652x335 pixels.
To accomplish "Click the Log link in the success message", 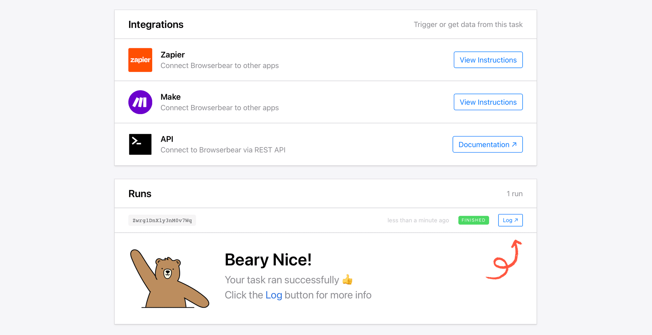I will point(273,295).
